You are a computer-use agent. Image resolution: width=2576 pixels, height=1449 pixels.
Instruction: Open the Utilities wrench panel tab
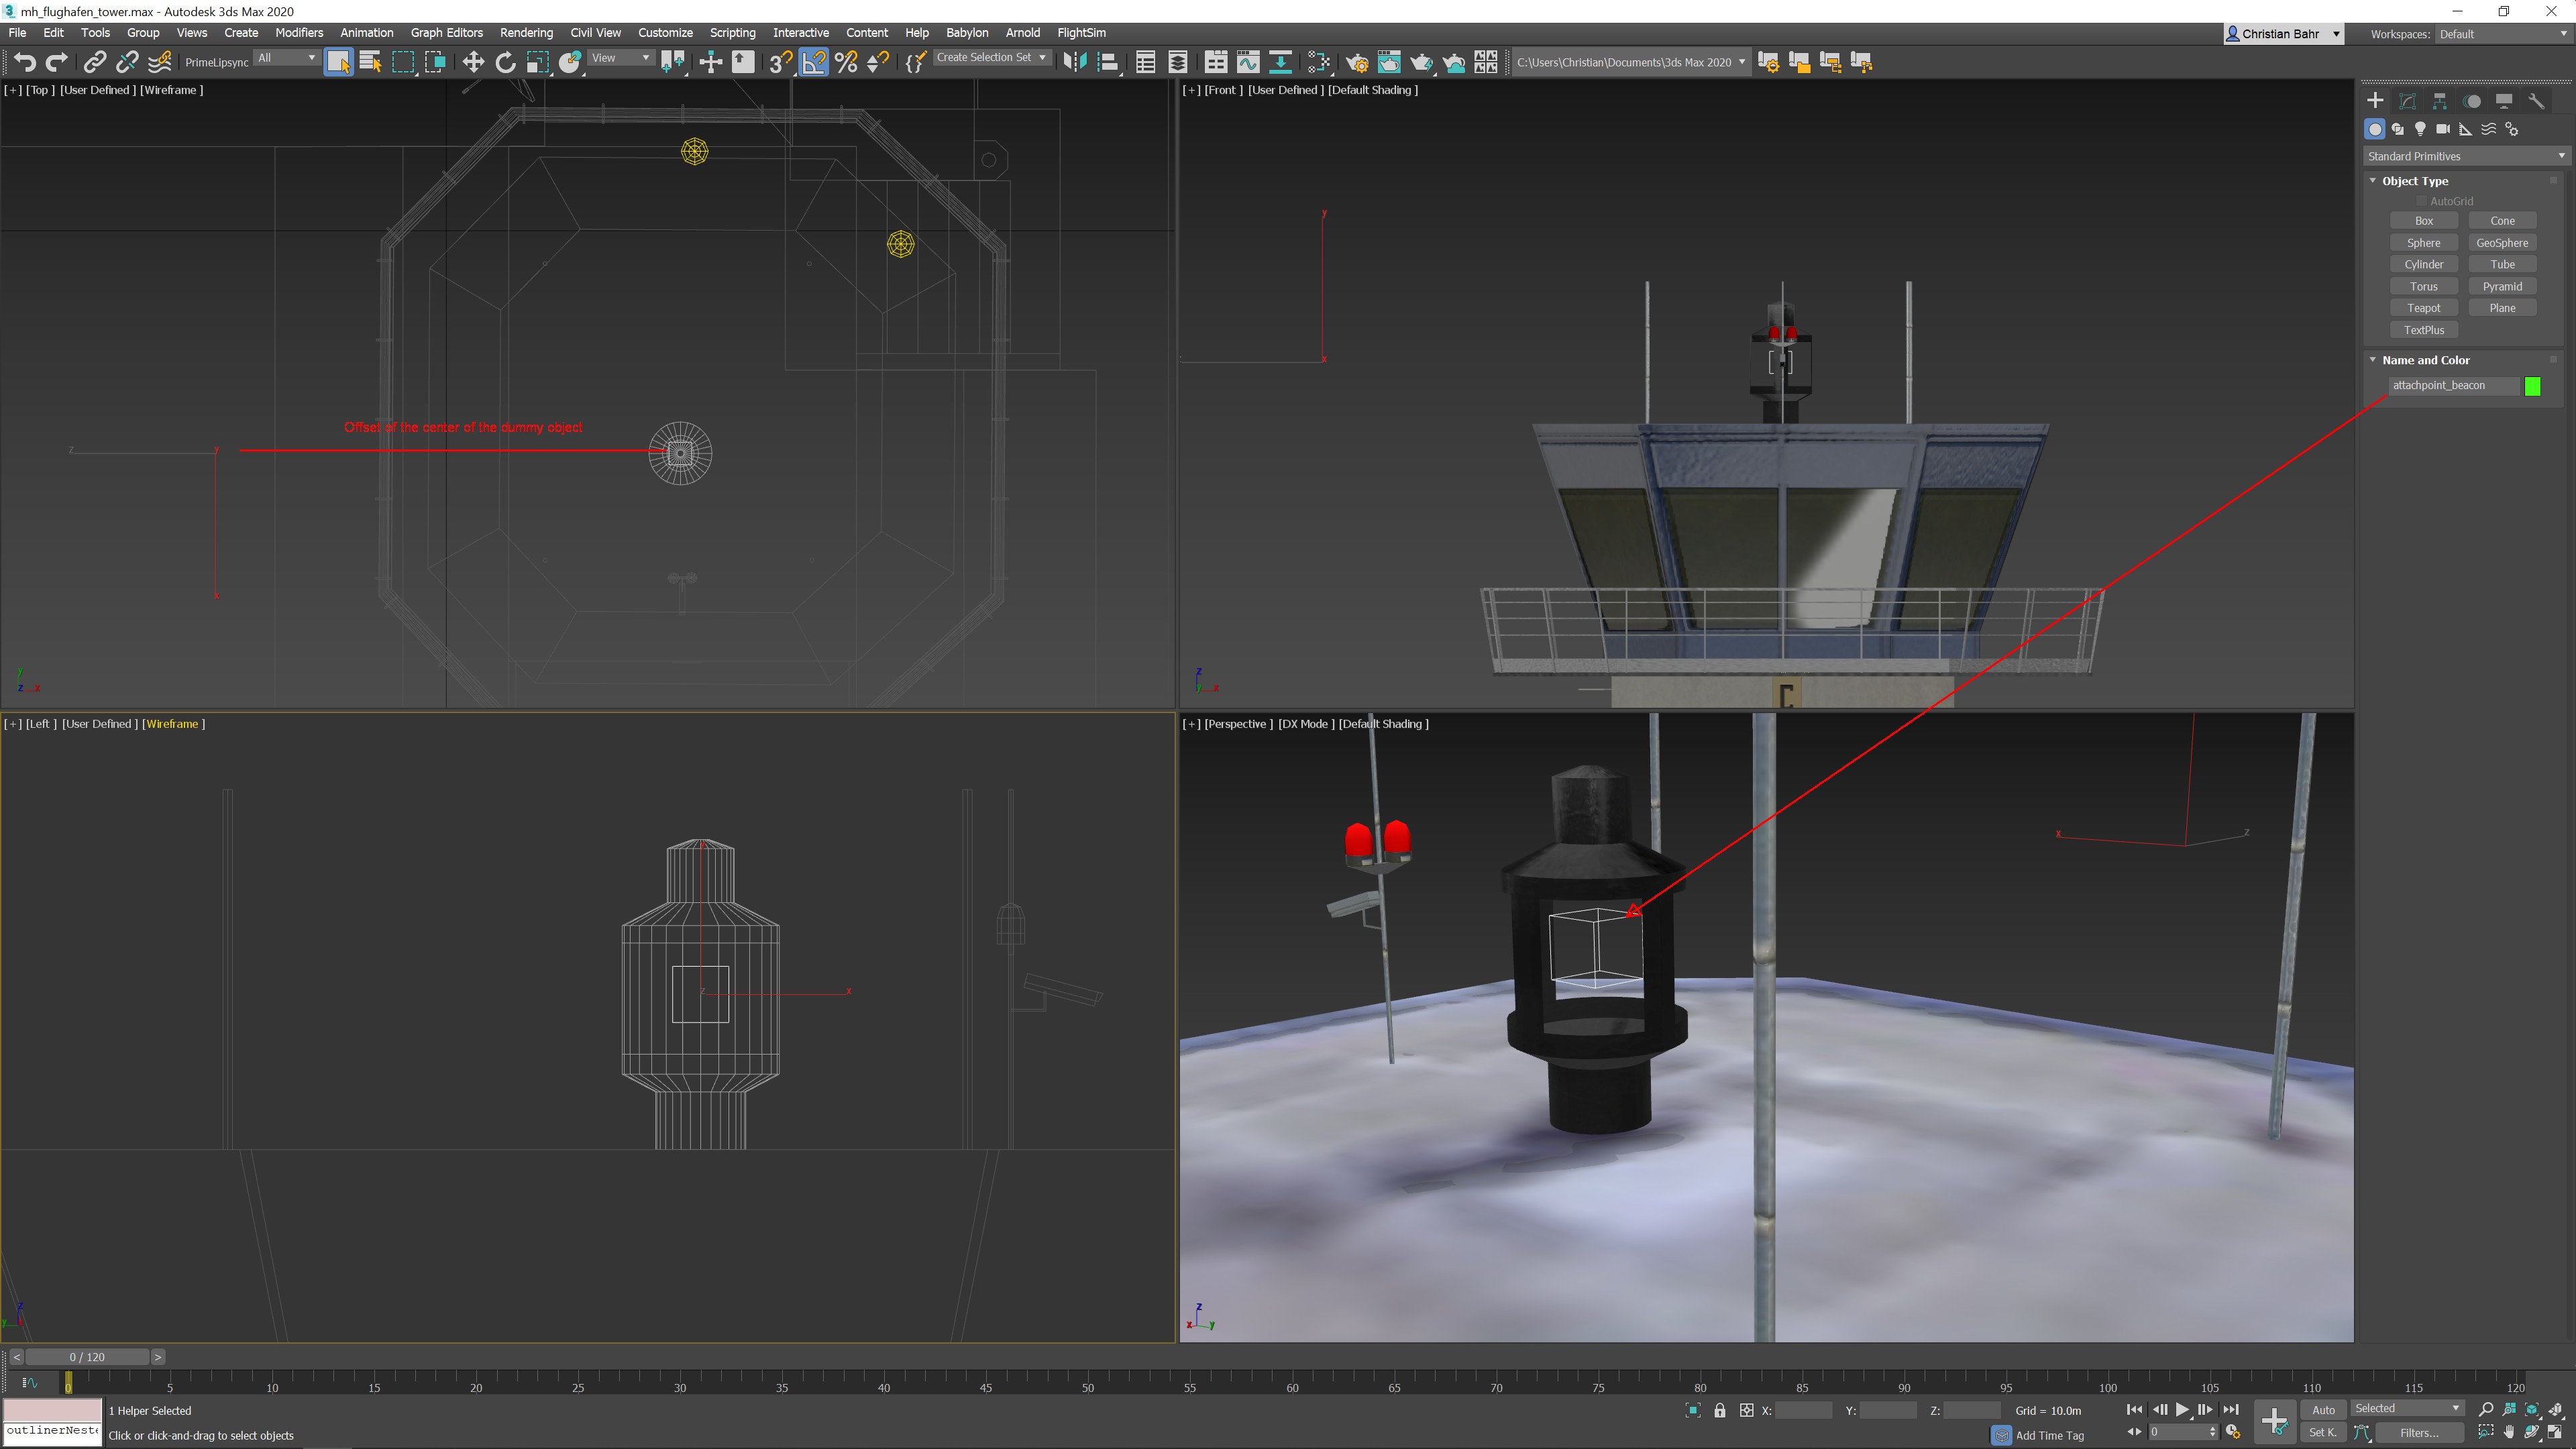pos(2536,101)
